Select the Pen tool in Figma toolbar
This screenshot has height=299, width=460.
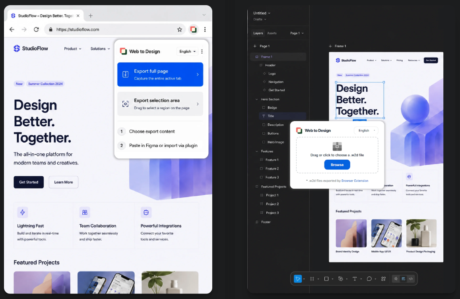tap(341, 279)
